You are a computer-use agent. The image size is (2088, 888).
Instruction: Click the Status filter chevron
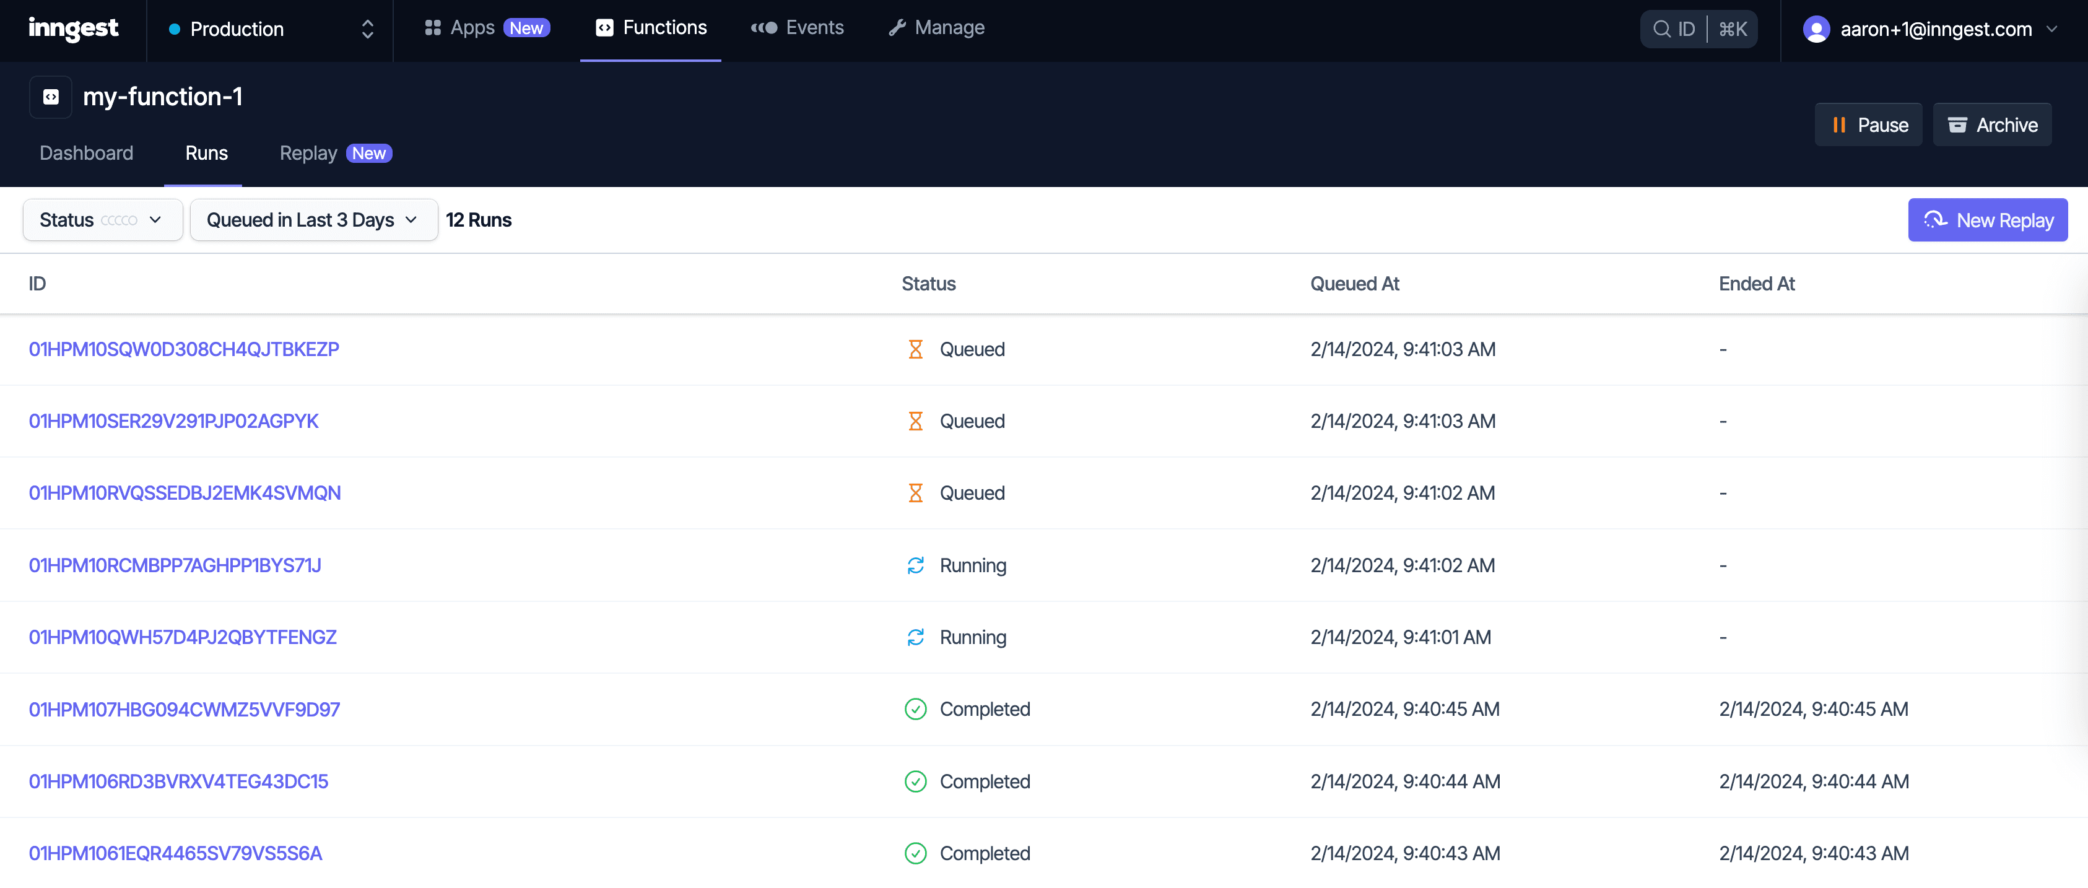(x=155, y=220)
